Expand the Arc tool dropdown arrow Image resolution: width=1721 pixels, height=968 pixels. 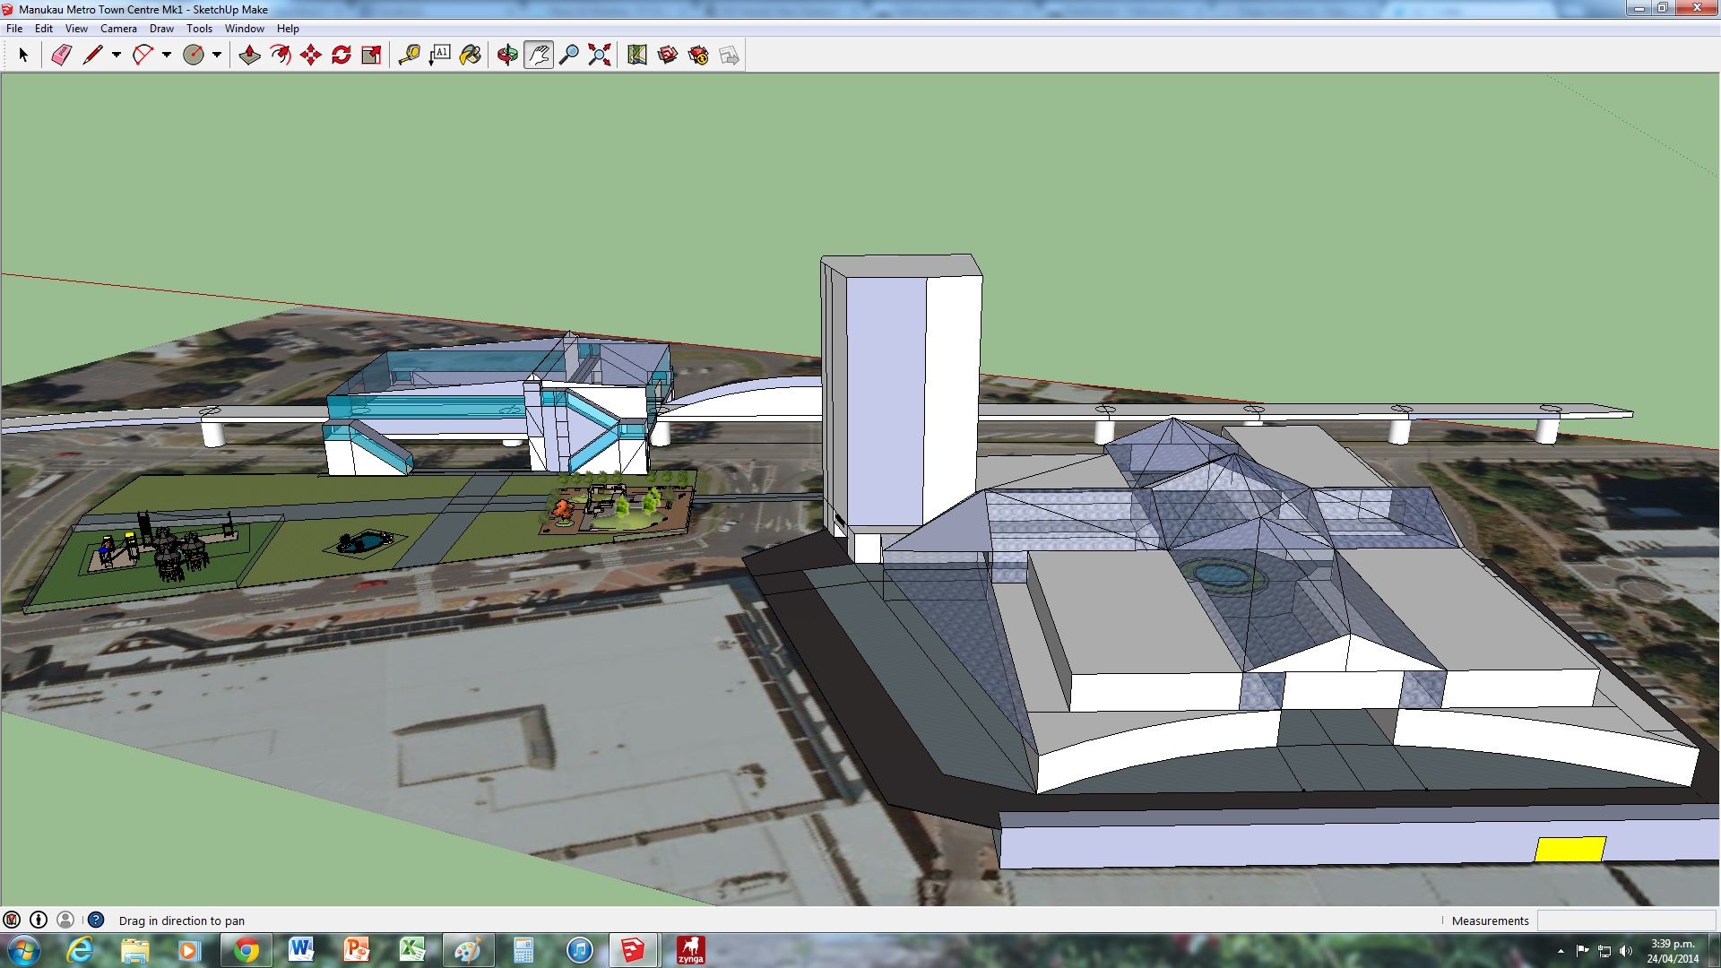(x=167, y=56)
